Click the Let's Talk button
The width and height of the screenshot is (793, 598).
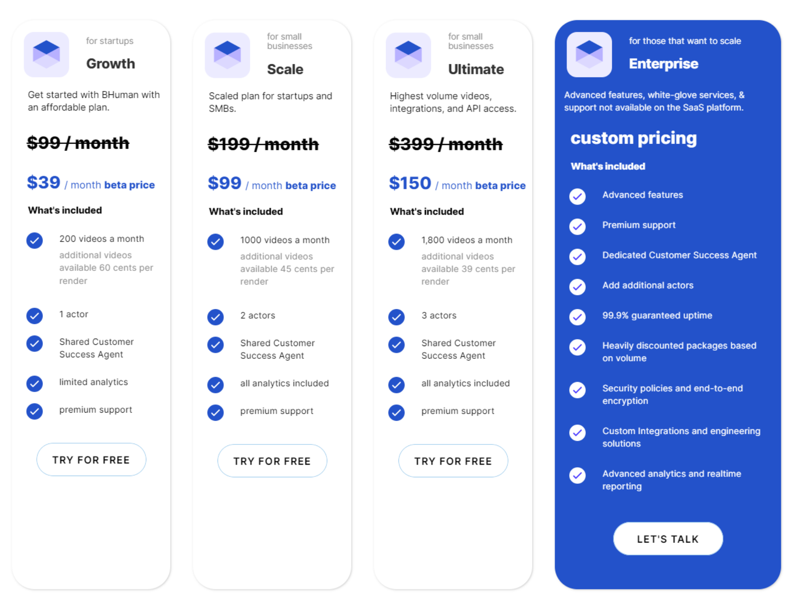(x=668, y=538)
